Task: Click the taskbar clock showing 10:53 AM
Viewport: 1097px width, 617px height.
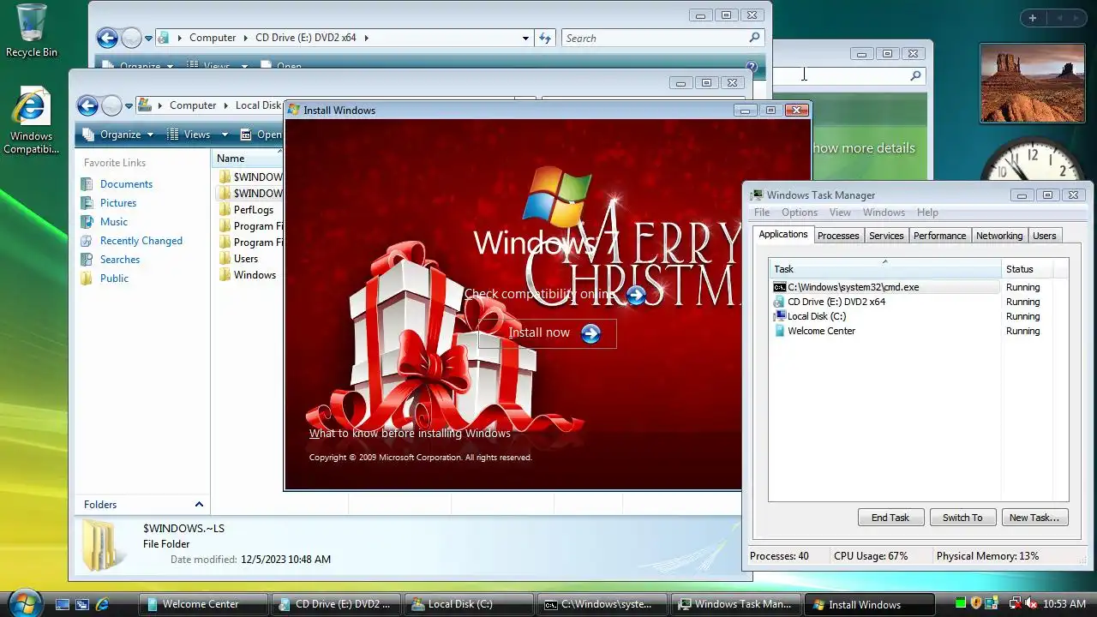Action: pyautogui.click(x=1064, y=604)
